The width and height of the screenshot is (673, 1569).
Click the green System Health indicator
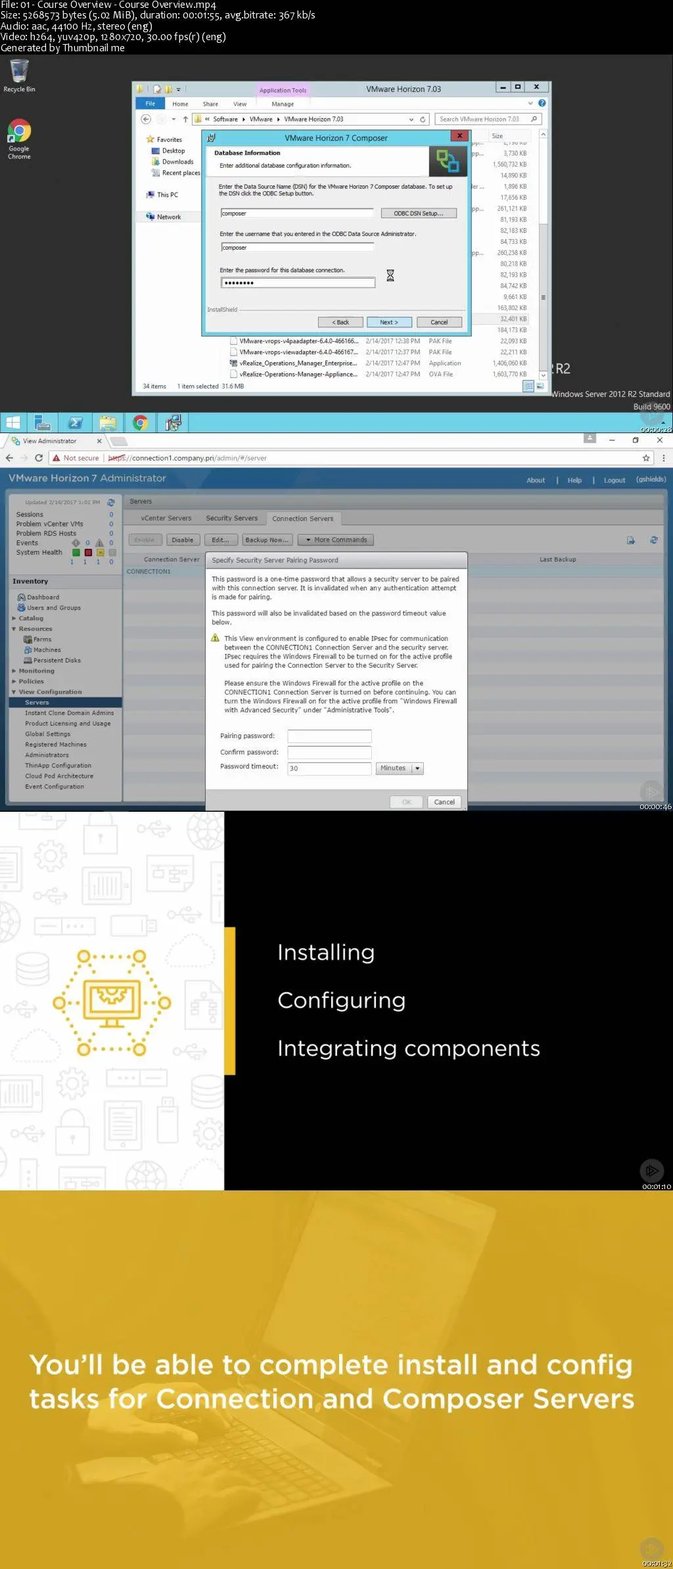click(76, 553)
